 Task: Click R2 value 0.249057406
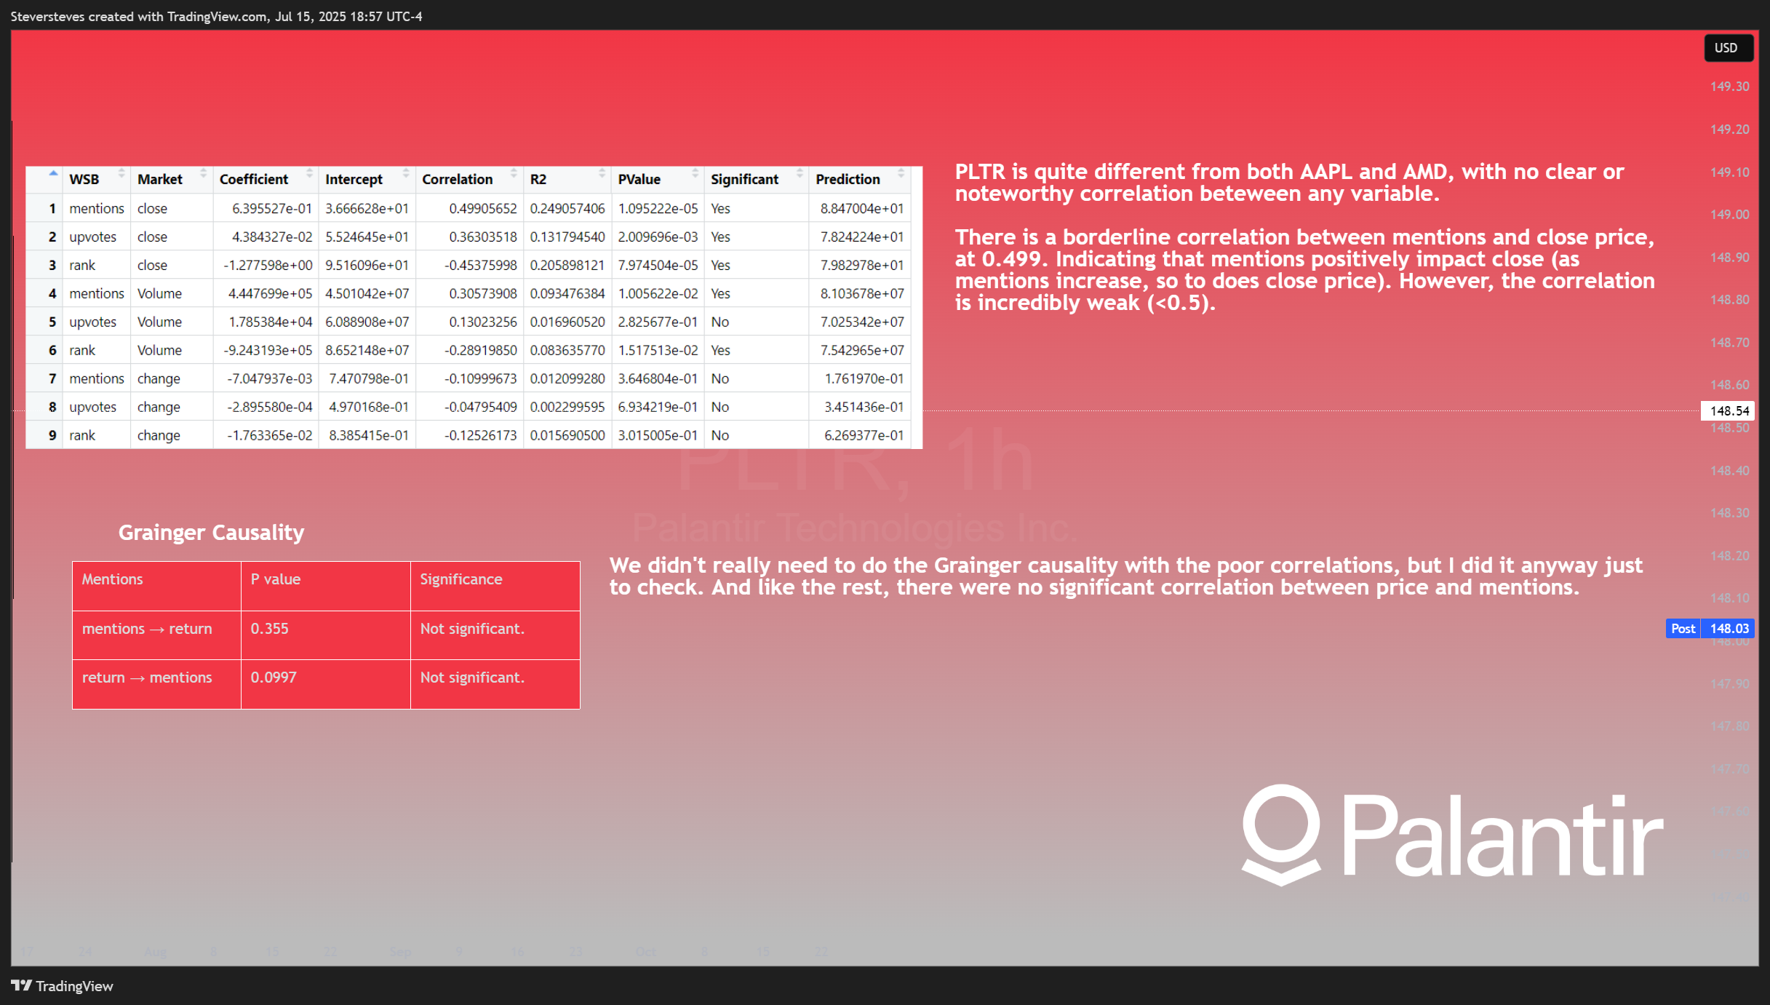[x=567, y=209]
